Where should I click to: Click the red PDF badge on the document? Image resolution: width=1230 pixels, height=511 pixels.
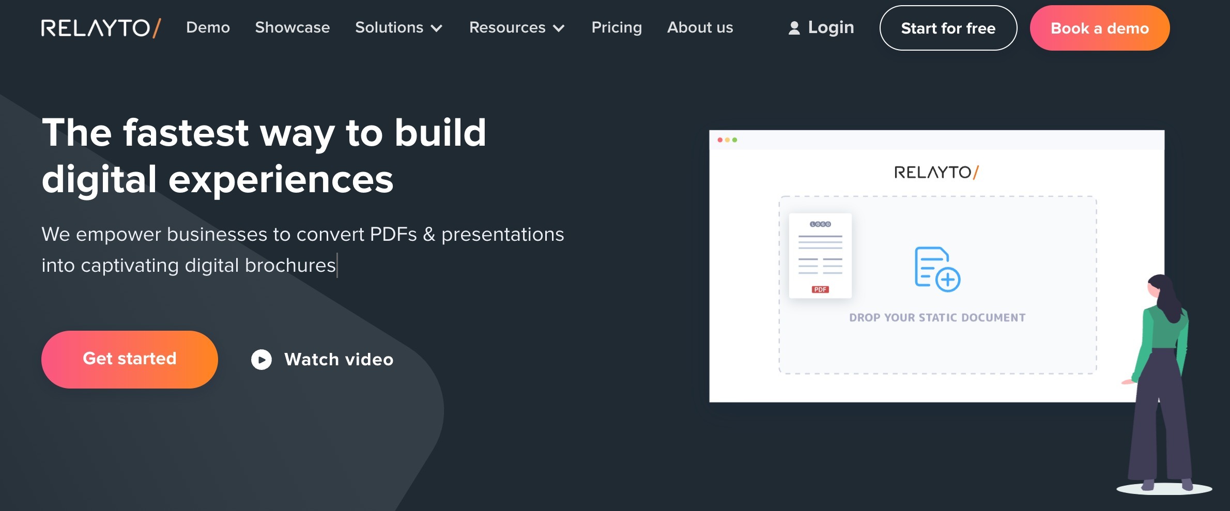(x=820, y=289)
